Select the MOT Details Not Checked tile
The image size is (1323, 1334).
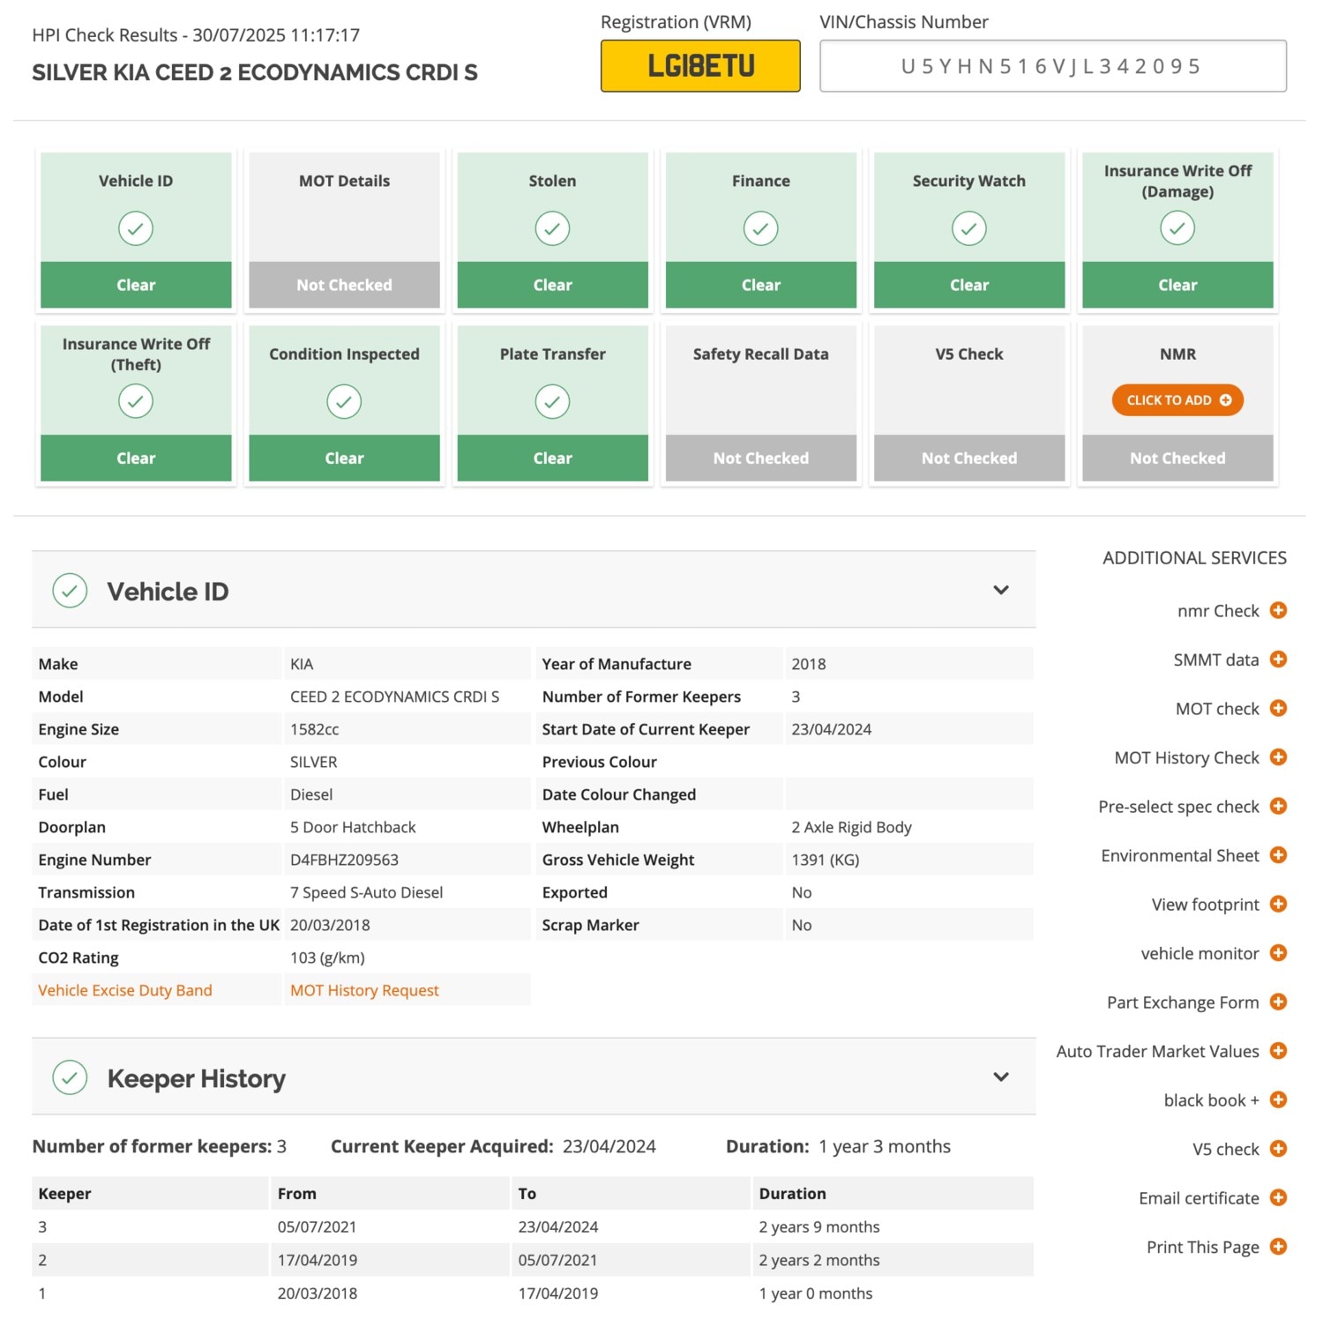(344, 230)
